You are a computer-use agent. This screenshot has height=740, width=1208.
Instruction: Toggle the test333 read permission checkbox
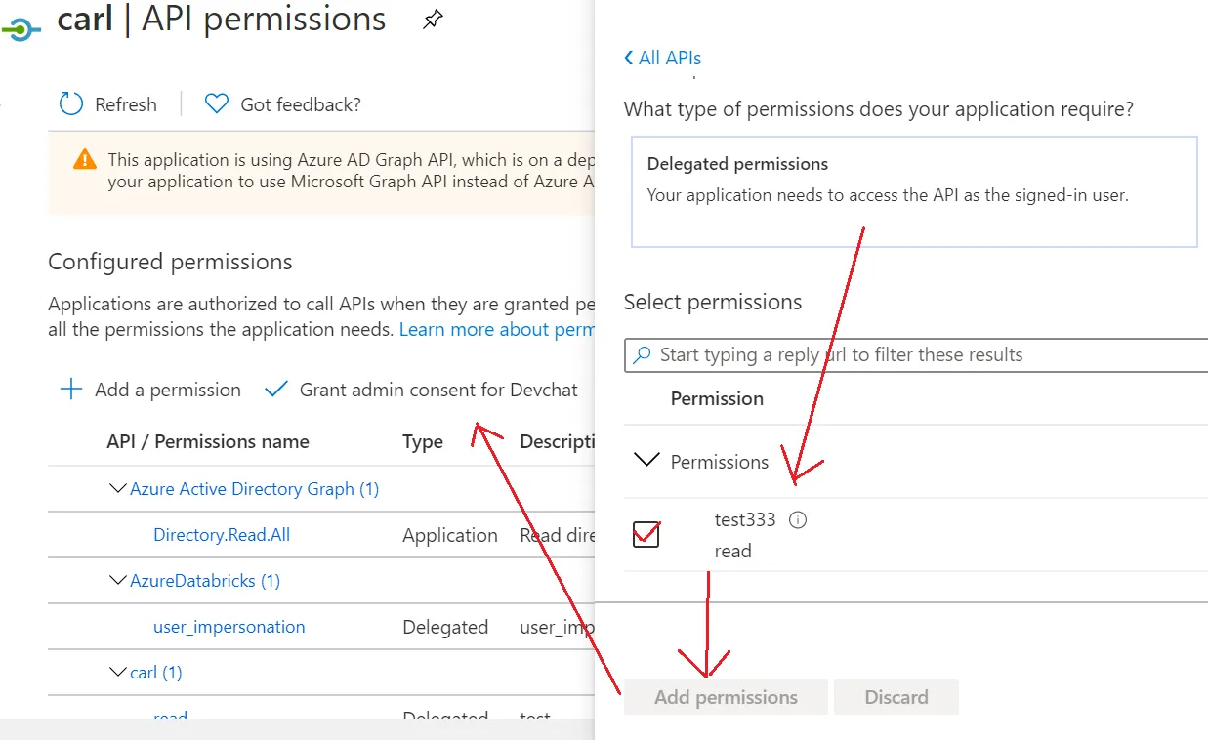coord(646,534)
